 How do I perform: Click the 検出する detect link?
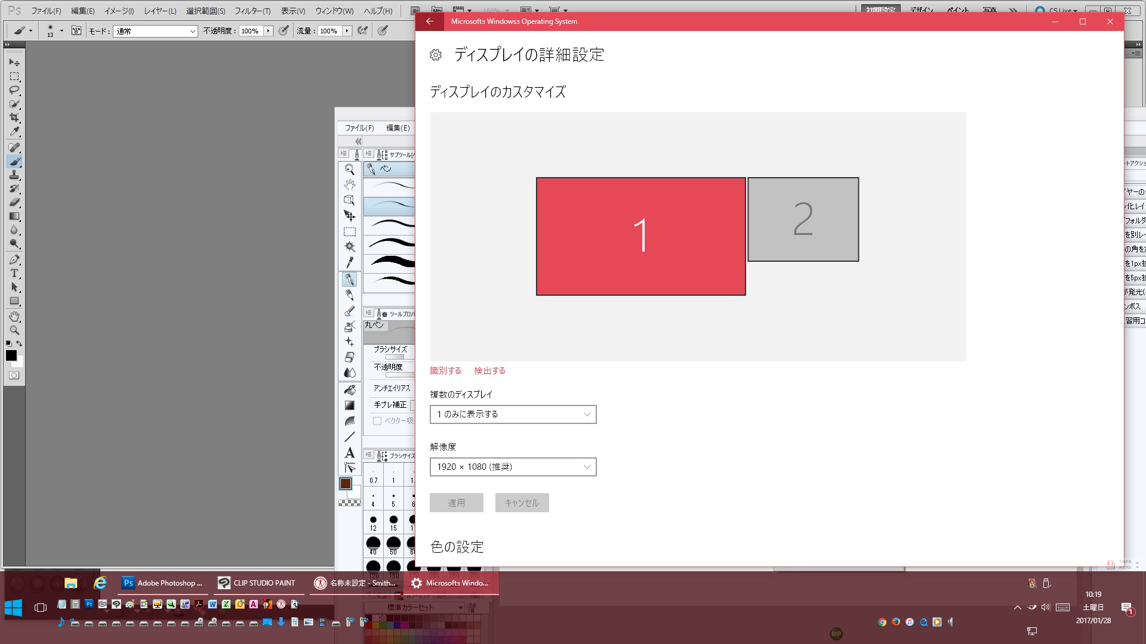click(x=489, y=371)
